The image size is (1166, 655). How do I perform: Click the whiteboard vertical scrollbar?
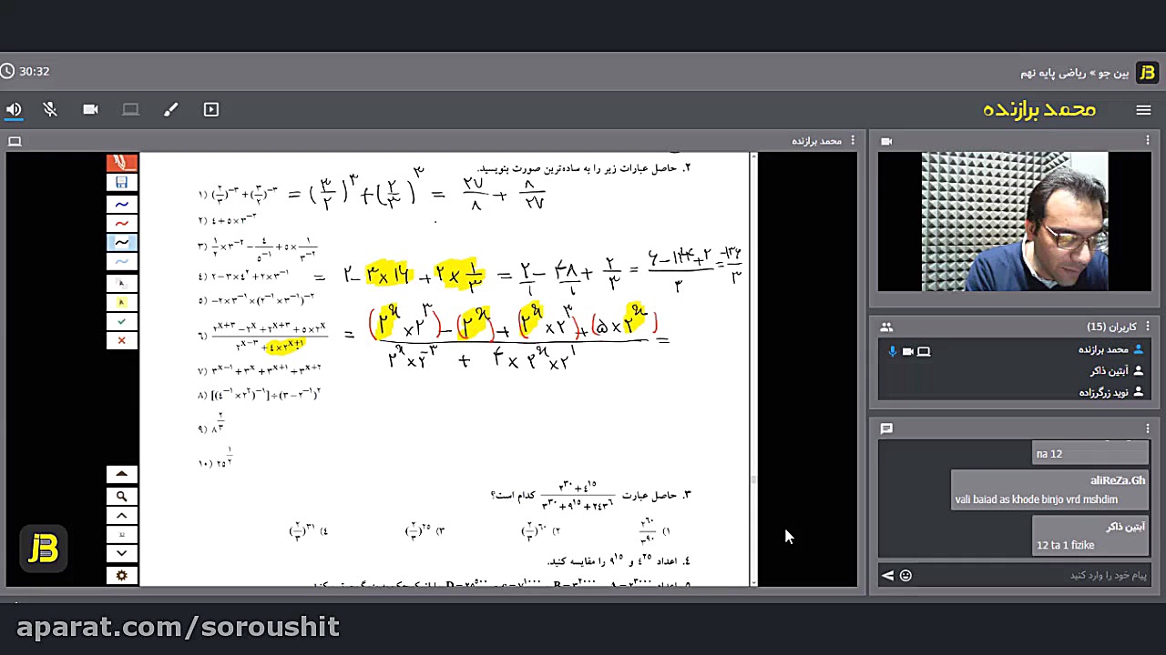753,368
